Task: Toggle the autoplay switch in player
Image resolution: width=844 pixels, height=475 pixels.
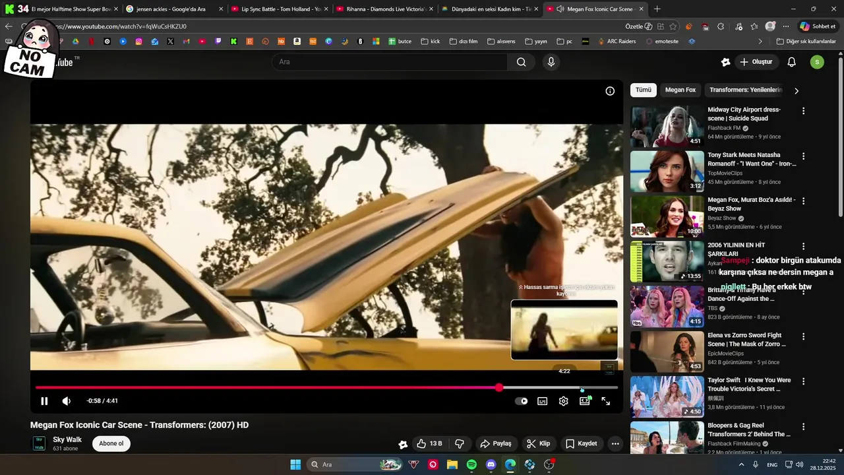Action: (521, 401)
